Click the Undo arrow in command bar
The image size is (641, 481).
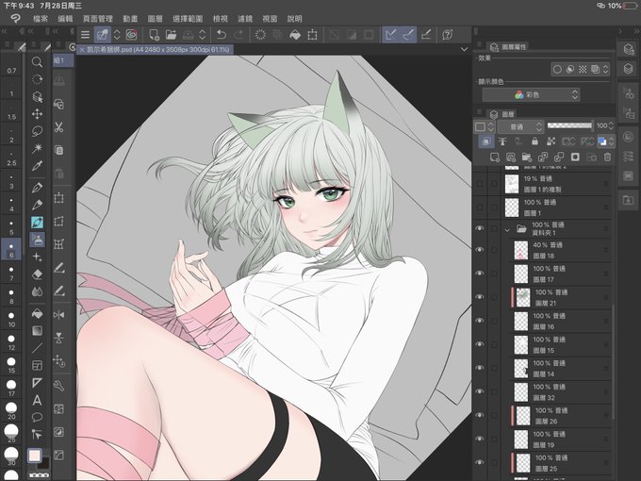click(x=222, y=35)
